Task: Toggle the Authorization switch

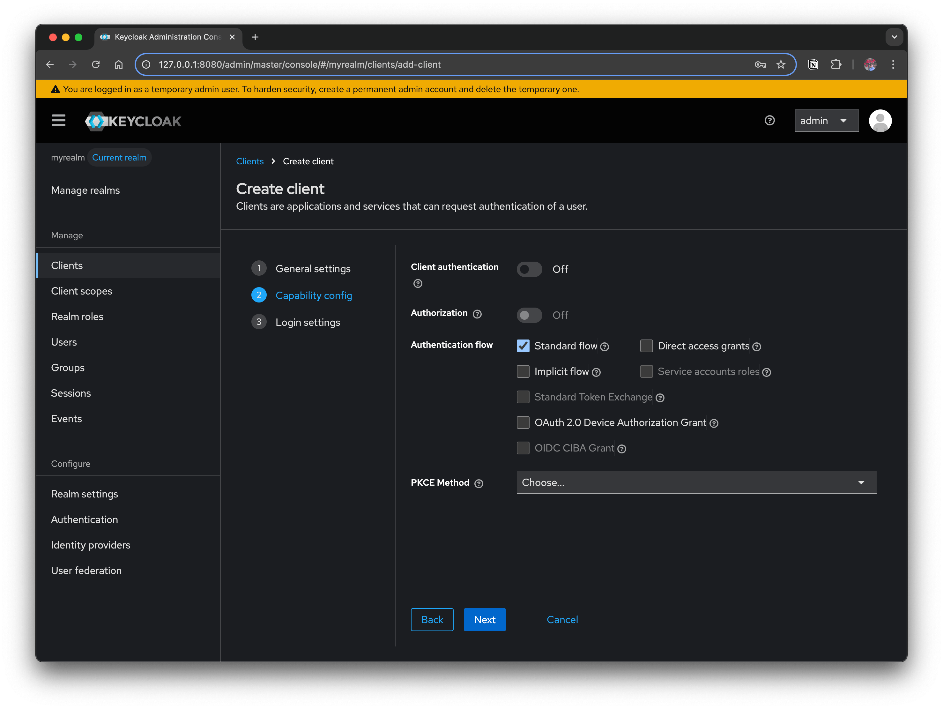Action: point(529,315)
